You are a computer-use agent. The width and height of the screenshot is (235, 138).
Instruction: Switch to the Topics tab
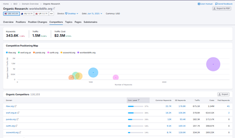(69, 22)
